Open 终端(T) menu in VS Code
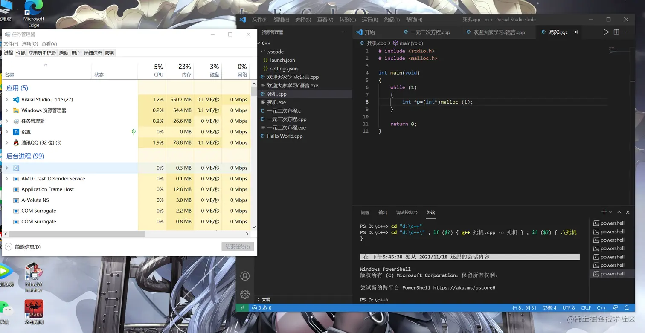The width and height of the screenshot is (645, 333). [392, 20]
